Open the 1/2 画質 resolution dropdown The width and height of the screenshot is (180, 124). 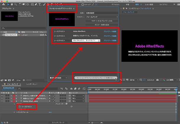coord(172,80)
